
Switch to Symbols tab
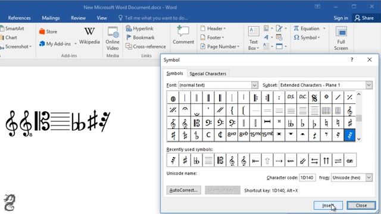(174, 73)
